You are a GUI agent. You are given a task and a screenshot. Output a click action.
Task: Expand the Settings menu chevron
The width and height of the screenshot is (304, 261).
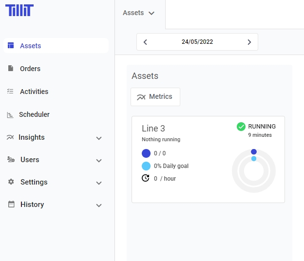click(x=99, y=183)
